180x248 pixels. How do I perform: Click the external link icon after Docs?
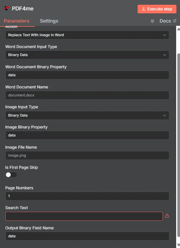coord(175,21)
